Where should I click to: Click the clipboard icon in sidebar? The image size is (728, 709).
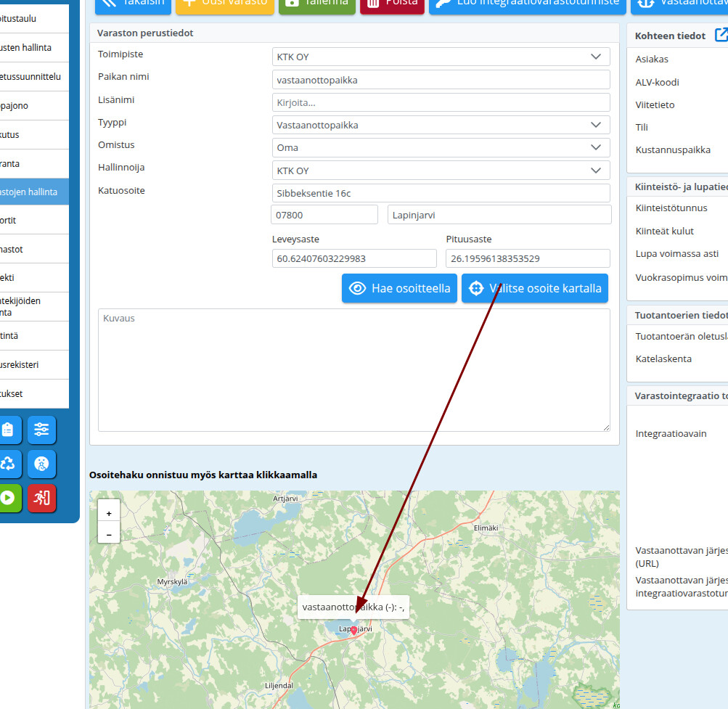click(7, 430)
